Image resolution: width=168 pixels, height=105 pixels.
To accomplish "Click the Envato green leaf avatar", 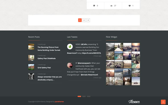I will tap(70, 47).
